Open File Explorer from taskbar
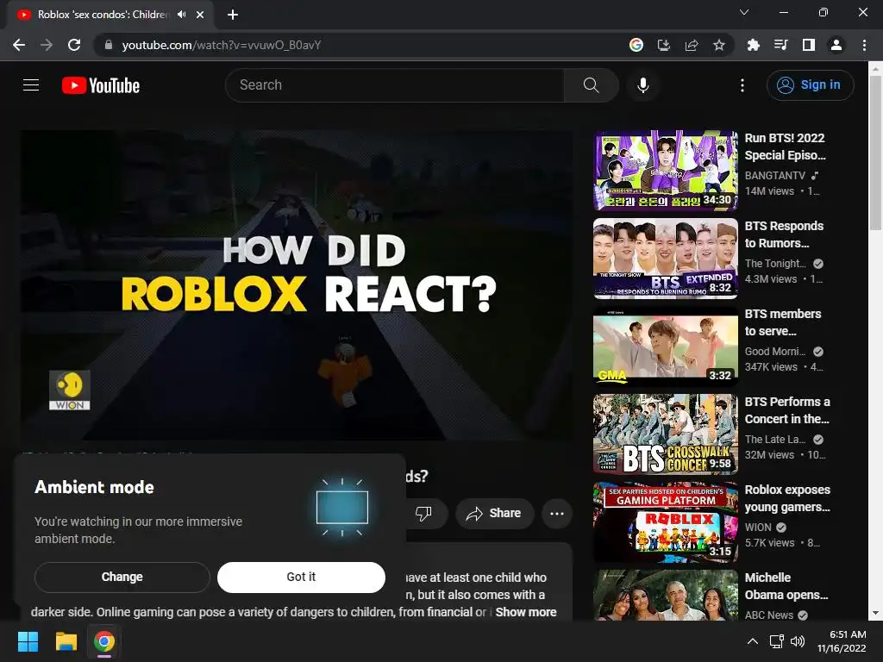883x662 pixels. coord(66,641)
